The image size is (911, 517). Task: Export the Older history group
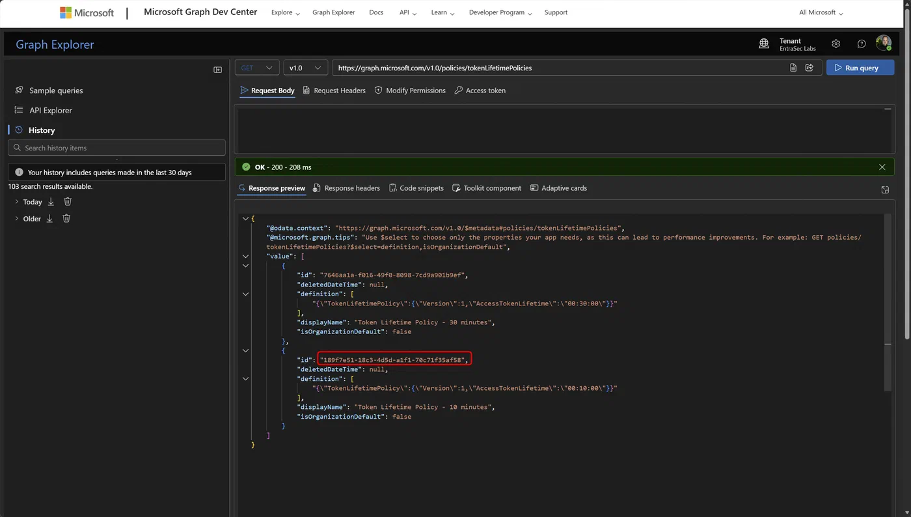pyautogui.click(x=49, y=219)
